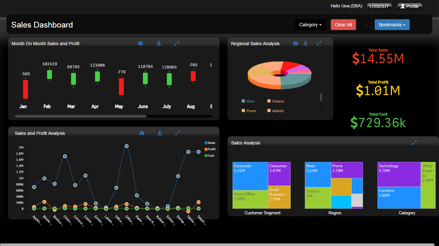Expand the Sales Analysis panel fullscreen
The height and width of the screenshot is (246, 439).
(414, 143)
